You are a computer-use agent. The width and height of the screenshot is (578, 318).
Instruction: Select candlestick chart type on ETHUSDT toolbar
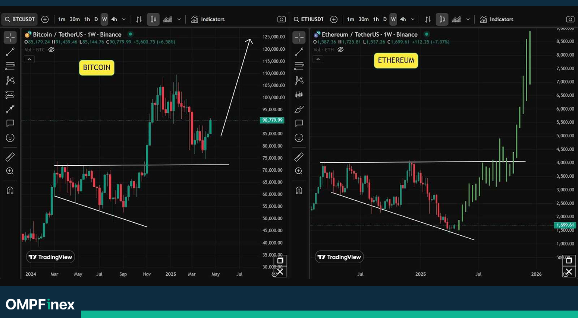(442, 19)
